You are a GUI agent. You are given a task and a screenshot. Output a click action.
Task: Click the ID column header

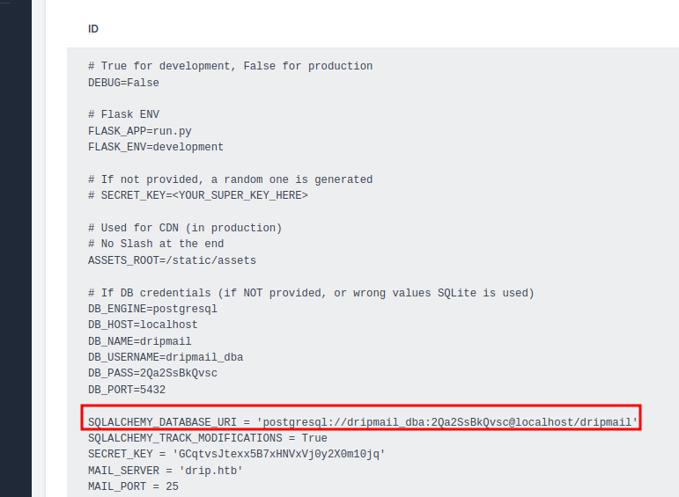pos(93,29)
